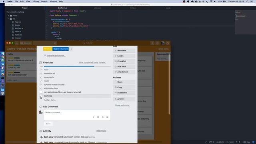Click the Members button in Add section
256x144 pixels.
[x=124, y=51]
